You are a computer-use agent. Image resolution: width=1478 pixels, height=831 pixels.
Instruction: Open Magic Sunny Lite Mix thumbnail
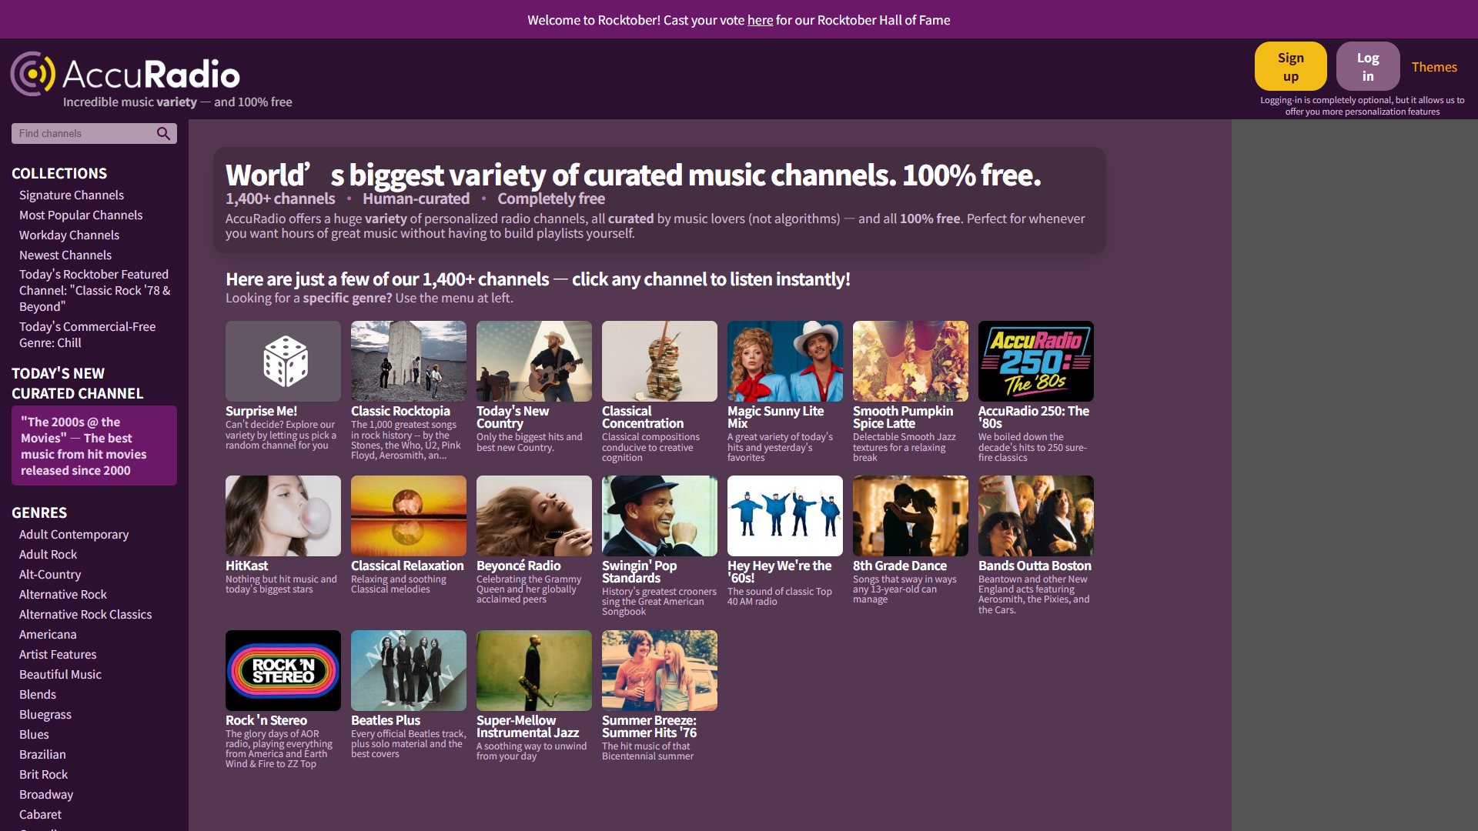pos(785,361)
